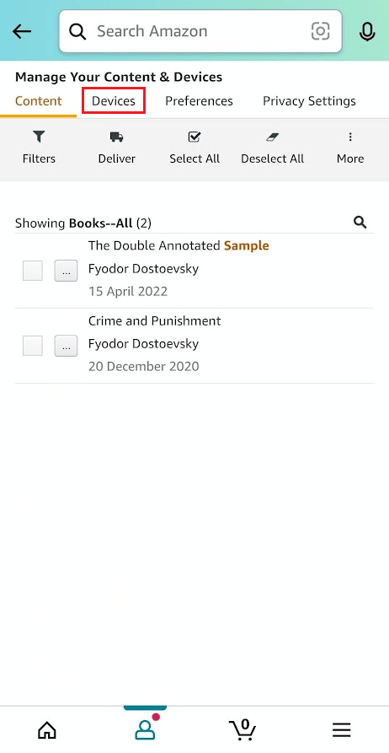Screen dimensions: 389x753
Task: Switch to the Preferences tab
Action: 199,101
